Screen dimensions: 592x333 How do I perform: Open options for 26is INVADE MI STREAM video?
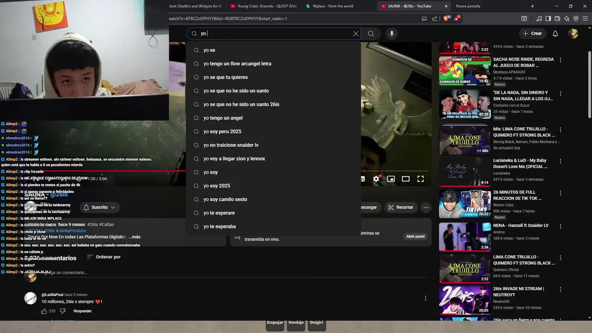tap(561, 290)
